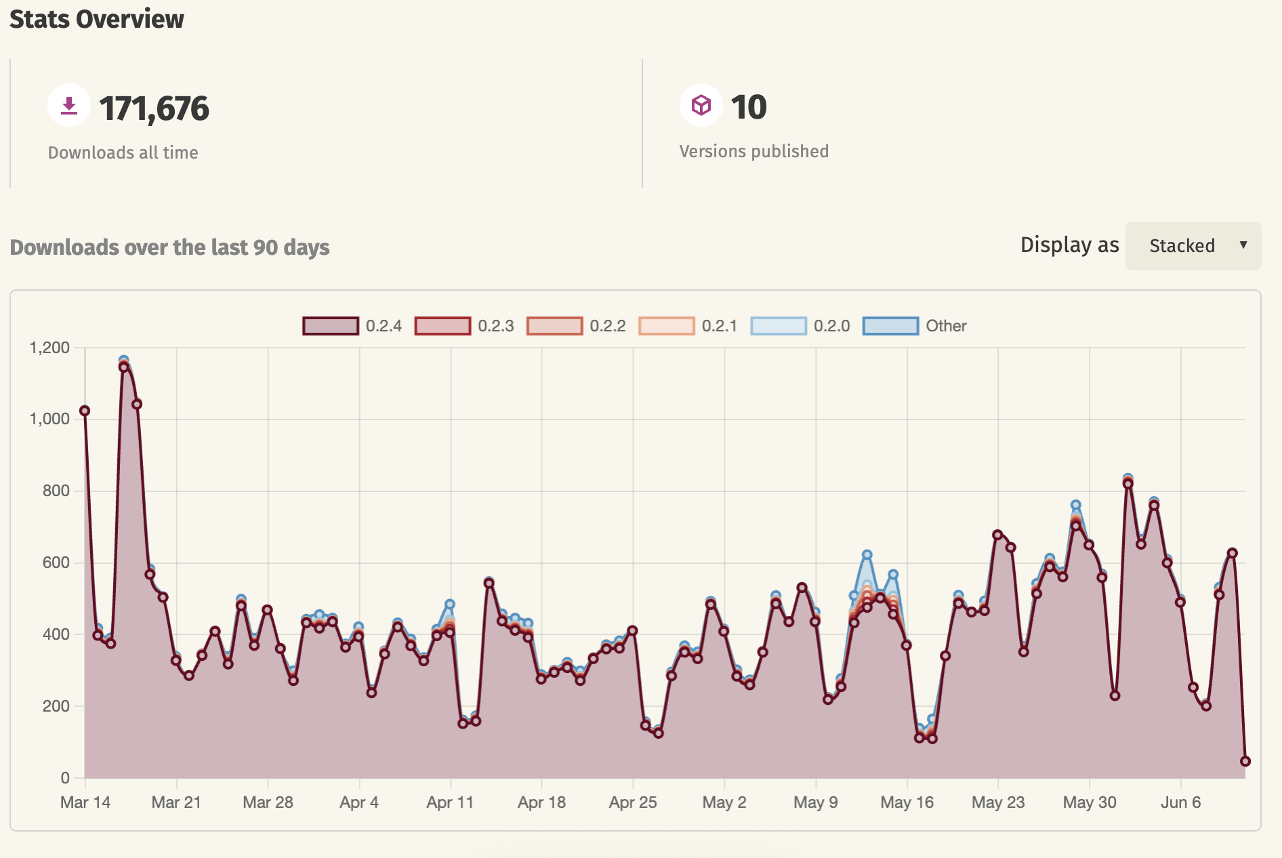
Task: Click the dropdown arrow beside Stacked
Action: coord(1243,245)
